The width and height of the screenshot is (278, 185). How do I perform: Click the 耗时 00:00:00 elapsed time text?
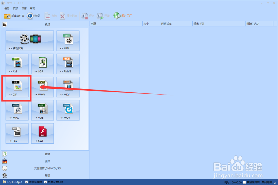pos(233,182)
